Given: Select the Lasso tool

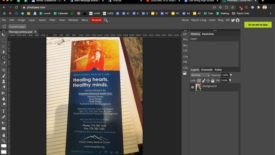Looking at the screenshot, I should click(3, 46).
